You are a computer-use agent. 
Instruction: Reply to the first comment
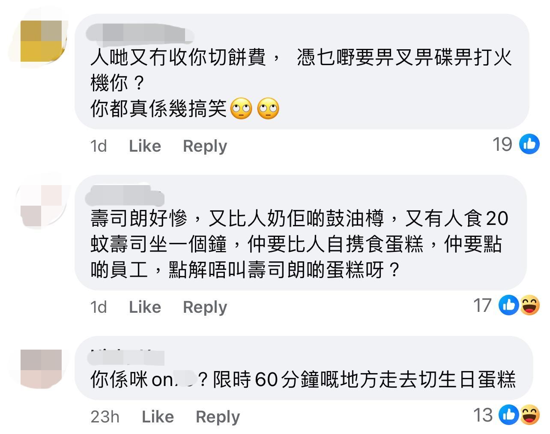204,146
